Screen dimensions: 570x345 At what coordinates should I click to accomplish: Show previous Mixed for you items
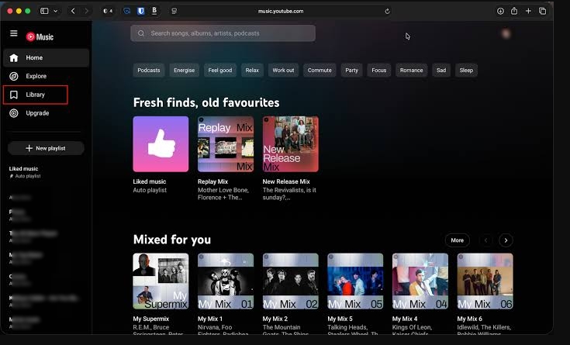click(x=485, y=240)
